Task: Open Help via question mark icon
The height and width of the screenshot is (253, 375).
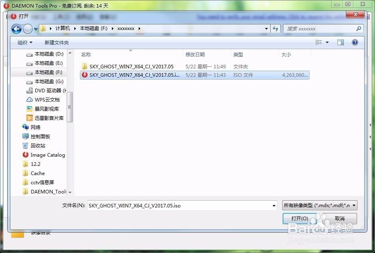Action: pyautogui.click(x=355, y=42)
